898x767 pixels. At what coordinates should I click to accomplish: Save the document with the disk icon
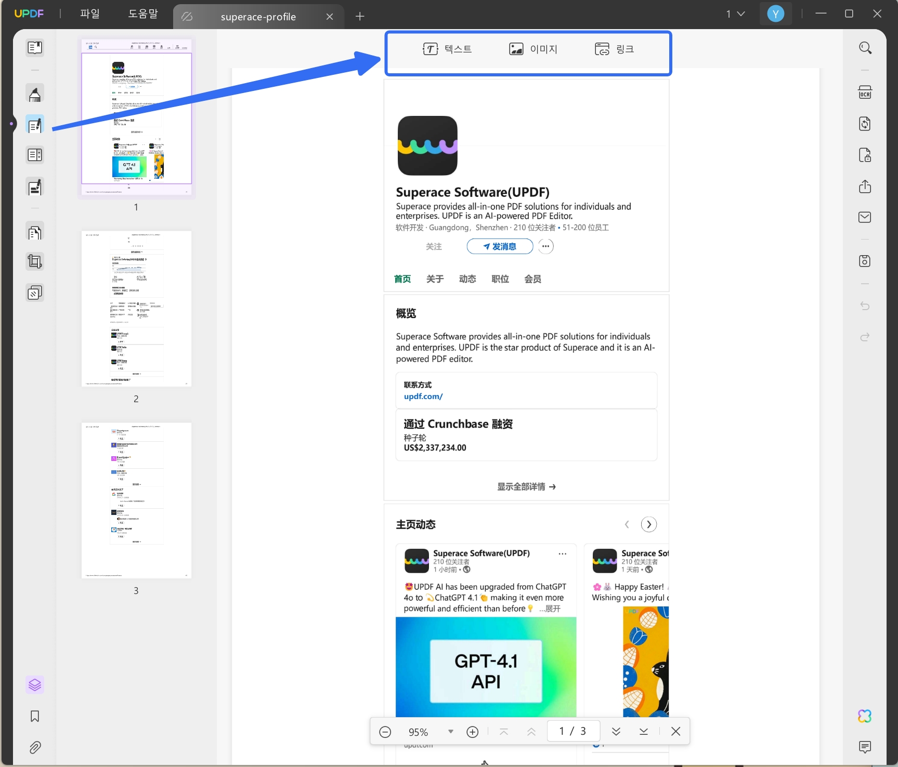[x=865, y=261]
